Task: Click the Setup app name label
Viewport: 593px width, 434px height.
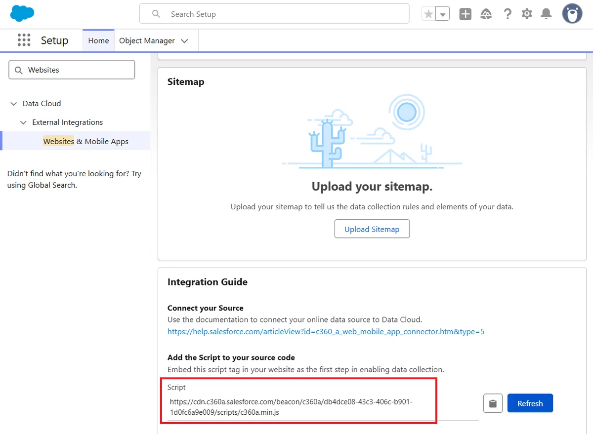Action: (x=54, y=40)
